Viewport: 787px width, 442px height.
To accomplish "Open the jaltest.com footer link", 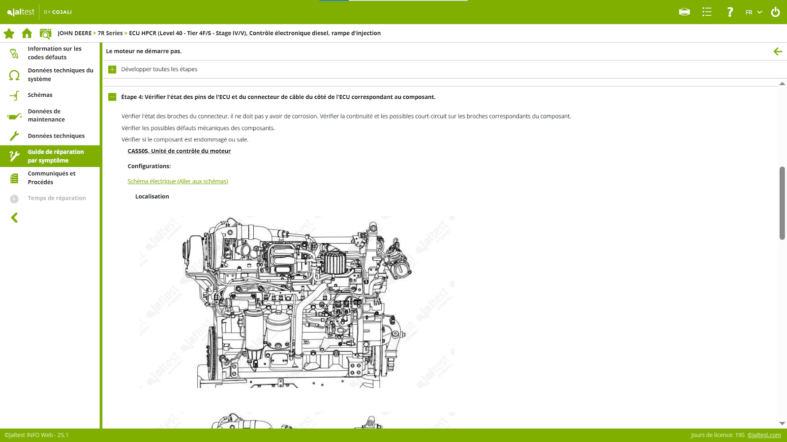I will pos(764,435).
